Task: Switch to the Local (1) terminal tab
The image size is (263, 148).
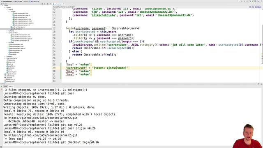Action: 11,86
